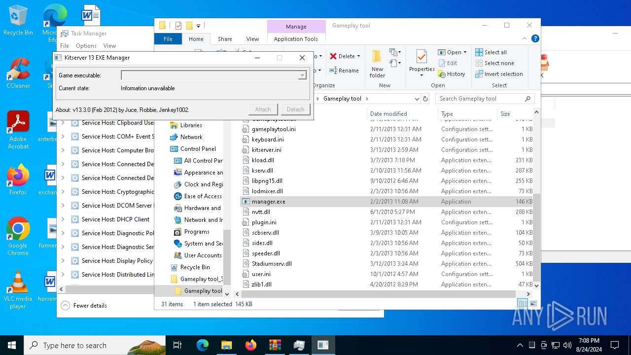
Task: Open File Explorer help (blue question mark)
Action: (535, 38)
